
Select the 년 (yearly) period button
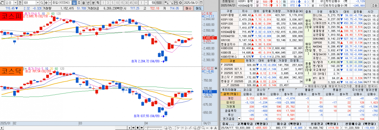[x=88, y=2]
